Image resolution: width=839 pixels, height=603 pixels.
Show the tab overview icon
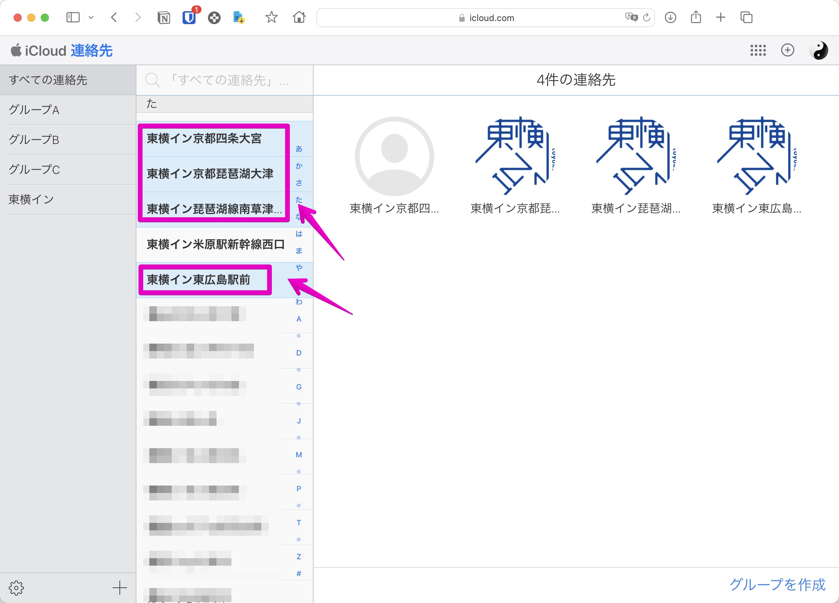click(x=746, y=17)
